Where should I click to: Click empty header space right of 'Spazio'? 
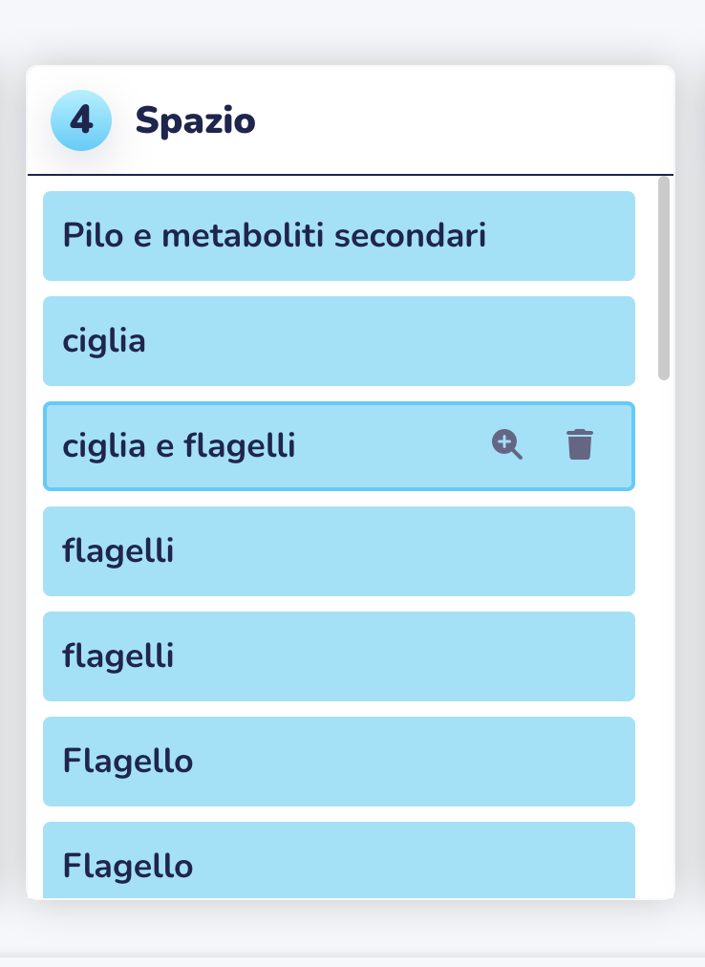[x=462, y=120]
